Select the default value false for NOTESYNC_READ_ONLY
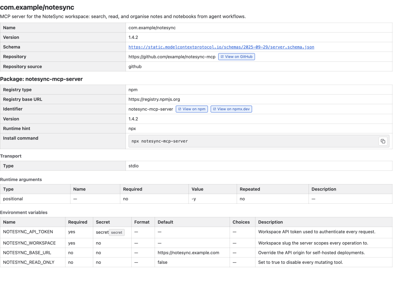The width and height of the screenshot is (406, 304). (162, 262)
